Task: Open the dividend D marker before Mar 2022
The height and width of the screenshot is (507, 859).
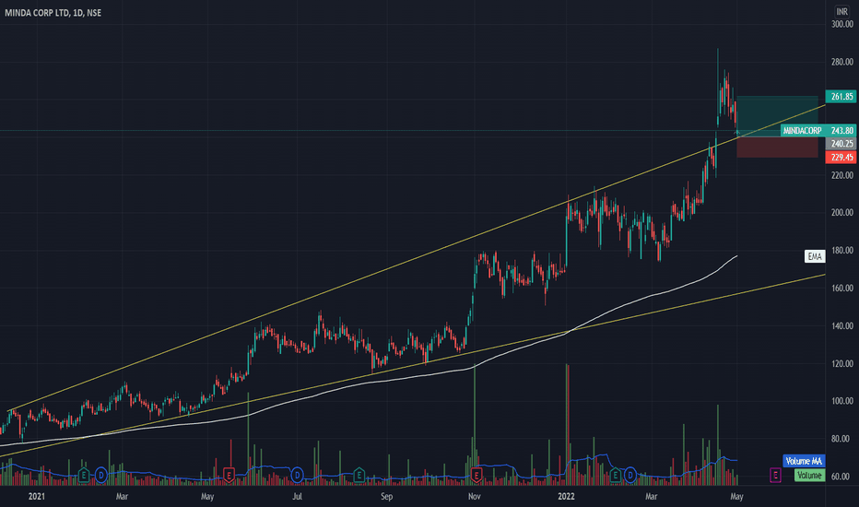Action: (x=630, y=476)
